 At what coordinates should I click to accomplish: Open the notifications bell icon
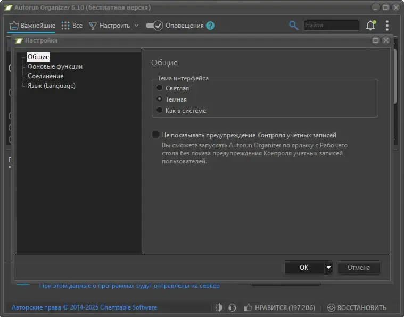(x=371, y=25)
